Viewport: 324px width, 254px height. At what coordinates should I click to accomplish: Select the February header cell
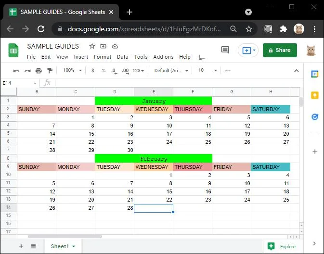[154, 159]
